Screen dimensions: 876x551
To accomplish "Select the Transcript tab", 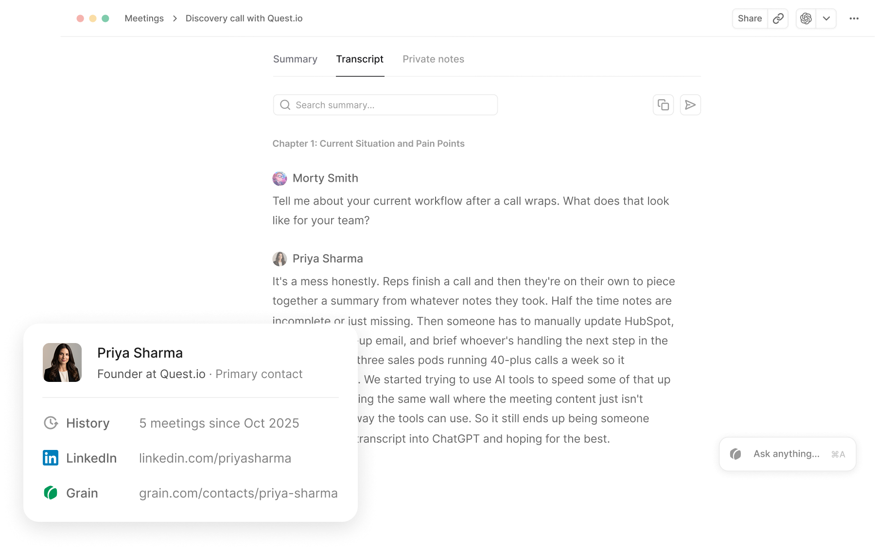I will (x=360, y=59).
